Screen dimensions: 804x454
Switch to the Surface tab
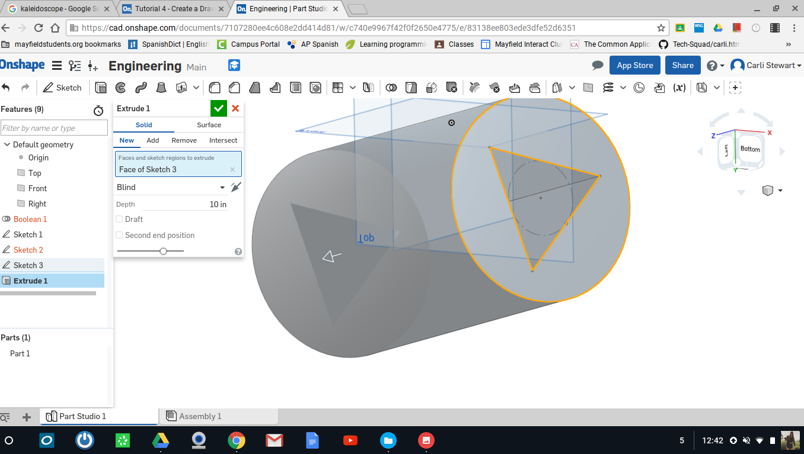coord(209,125)
